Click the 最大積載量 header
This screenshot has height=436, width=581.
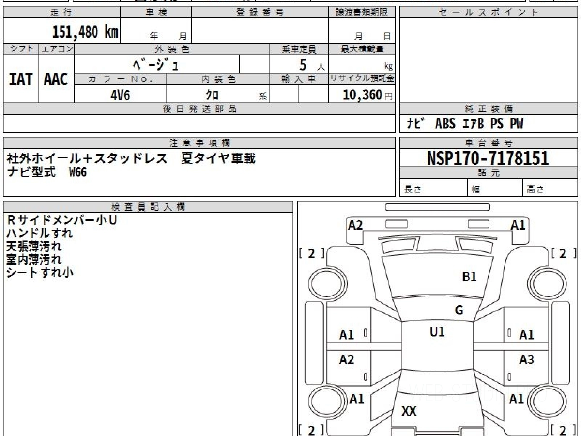(362, 49)
